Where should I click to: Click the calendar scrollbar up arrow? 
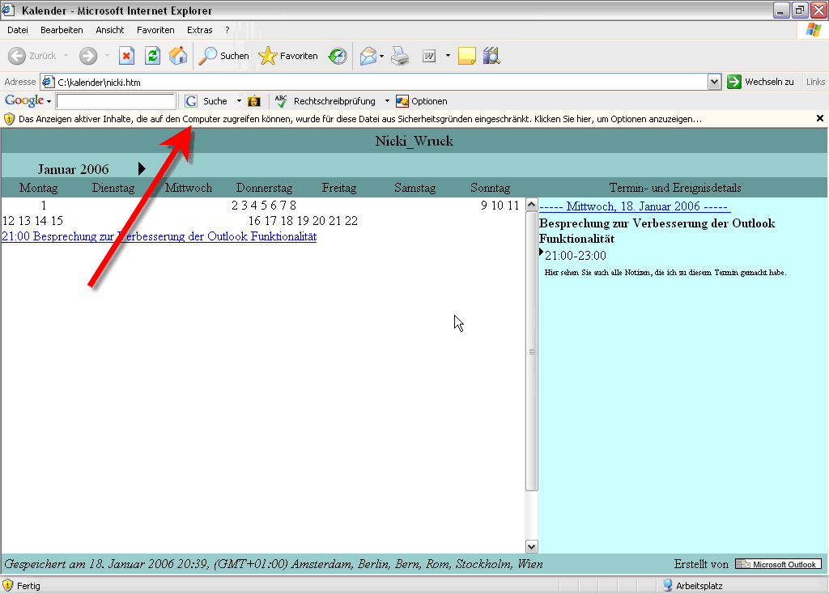pyautogui.click(x=531, y=205)
